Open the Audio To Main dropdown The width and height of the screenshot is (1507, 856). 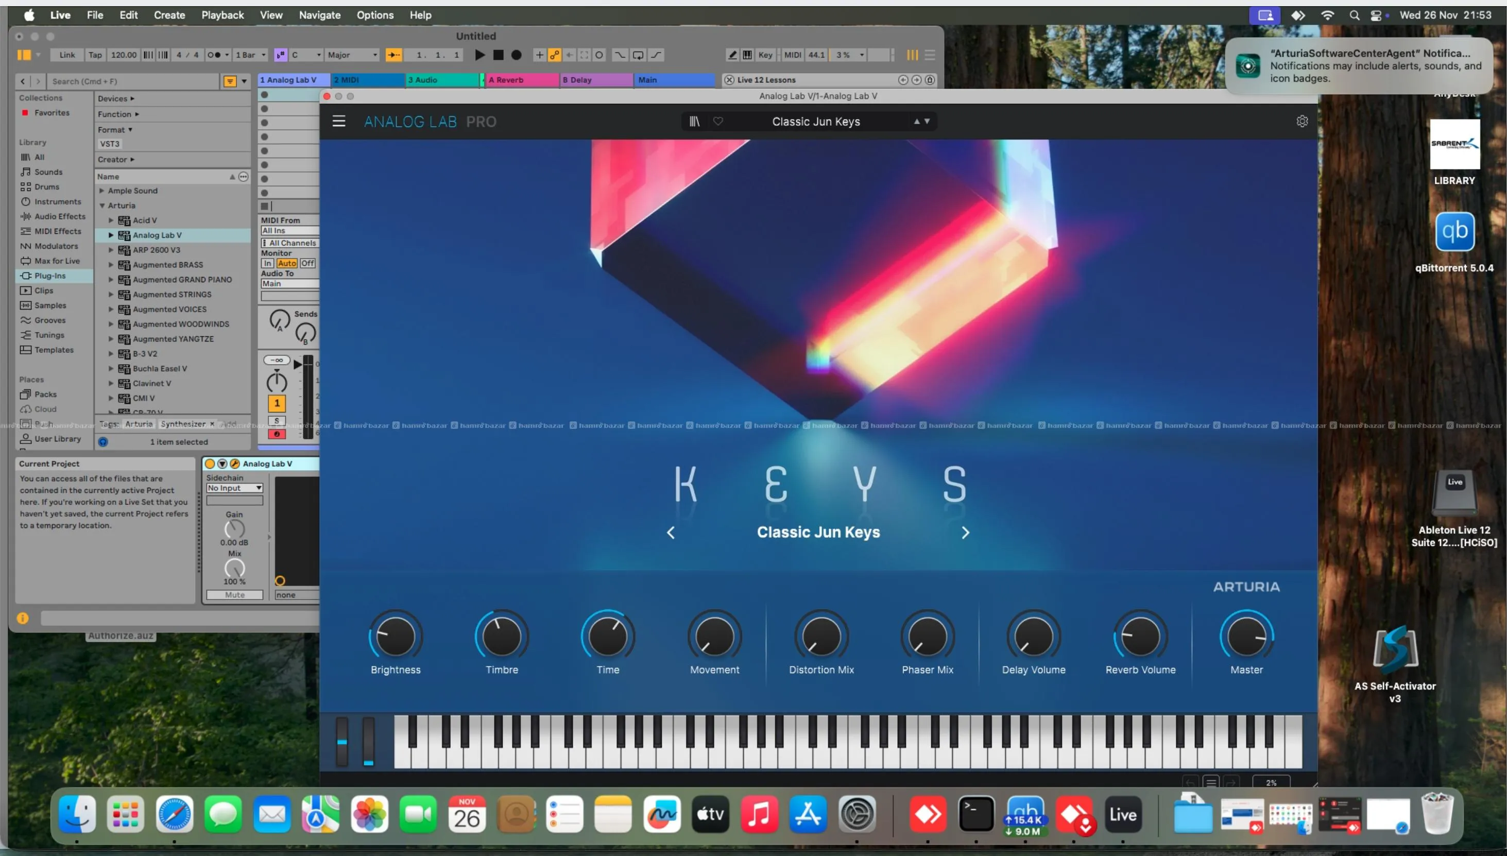290,283
